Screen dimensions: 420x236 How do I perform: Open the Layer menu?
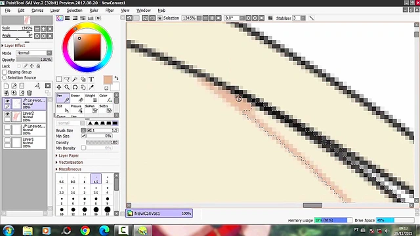(x=55, y=10)
